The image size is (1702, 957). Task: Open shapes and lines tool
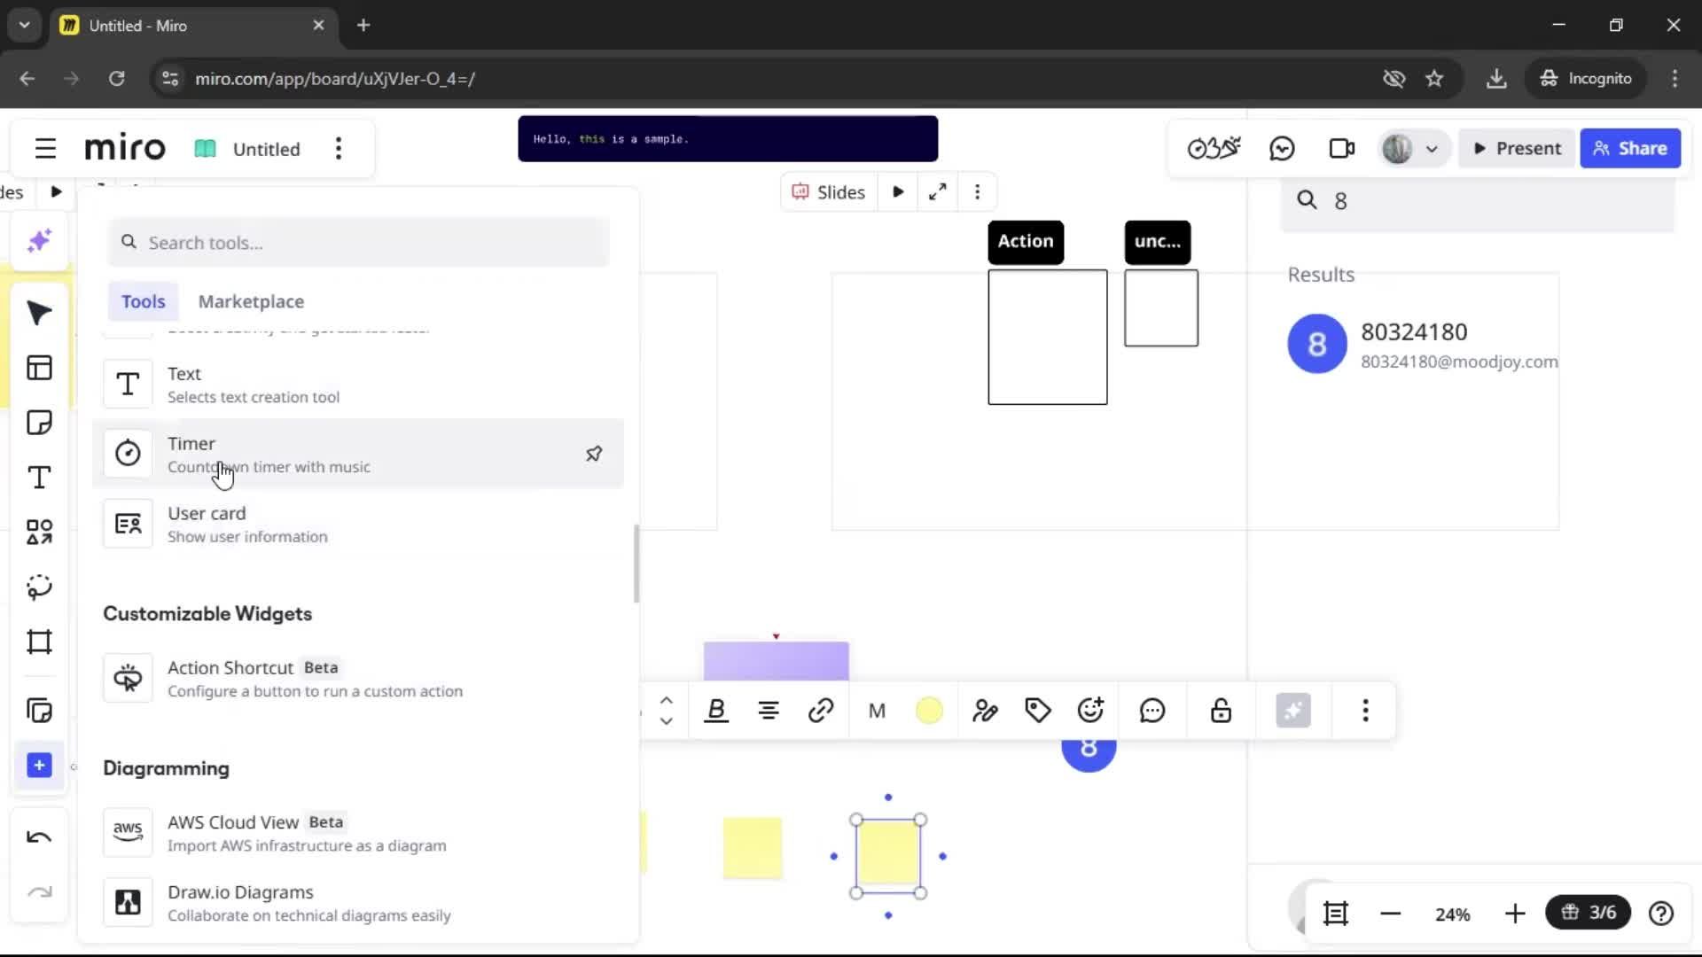tap(39, 532)
